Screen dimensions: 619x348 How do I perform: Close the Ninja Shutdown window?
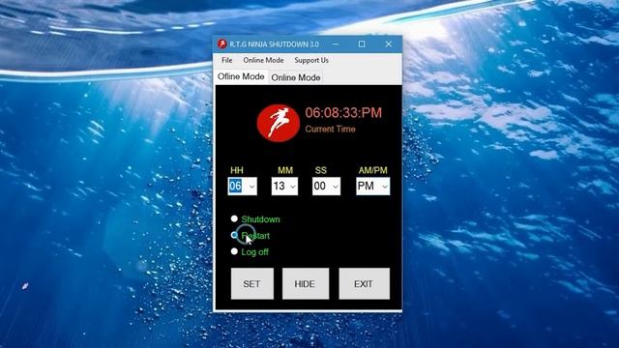tap(389, 44)
